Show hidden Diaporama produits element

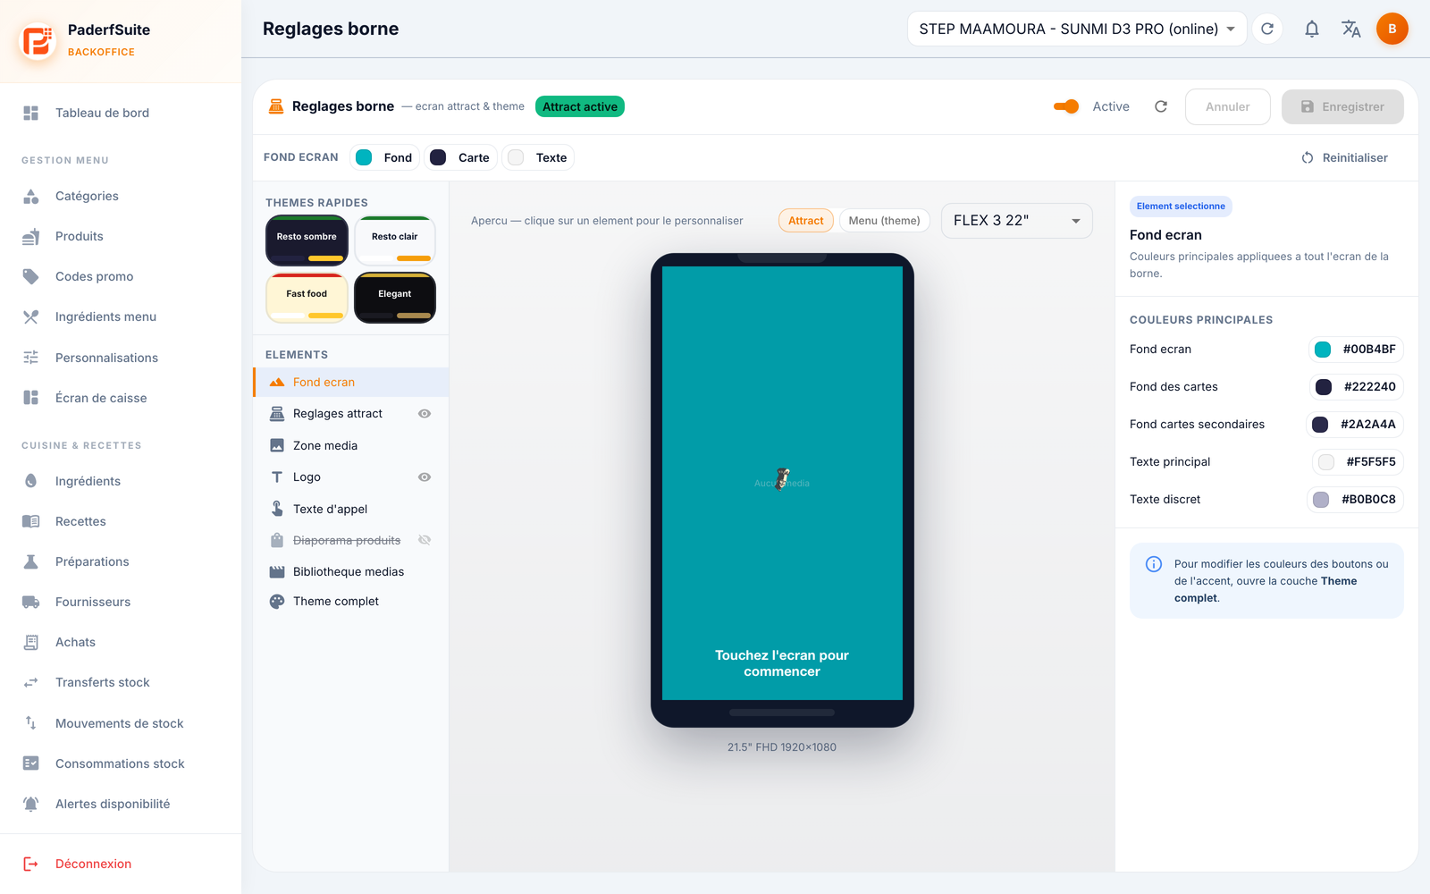point(425,540)
